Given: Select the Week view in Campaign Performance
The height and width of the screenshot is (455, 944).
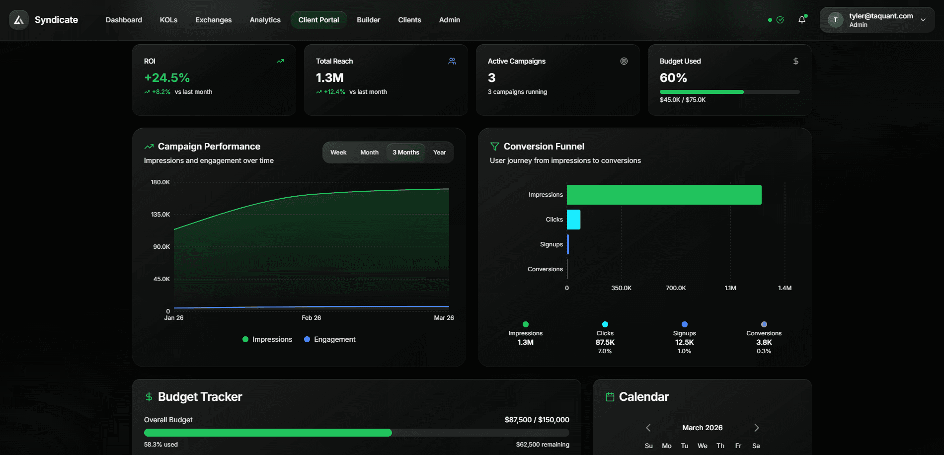Looking at the screenshot, I should click(338, 152).
